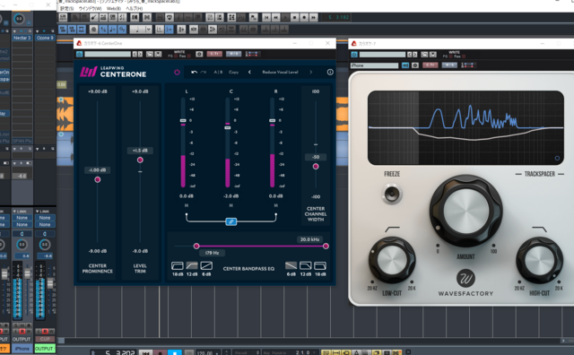Image resolution: width=574 pixels, height=355 pixels.
Task: Open the Nectar 3 insert slot
Action: pos(22,38)
